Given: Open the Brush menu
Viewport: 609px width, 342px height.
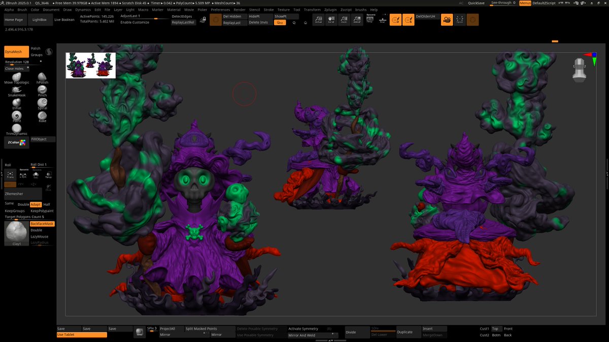Looking at the screenshot, I should click(22, 10).
